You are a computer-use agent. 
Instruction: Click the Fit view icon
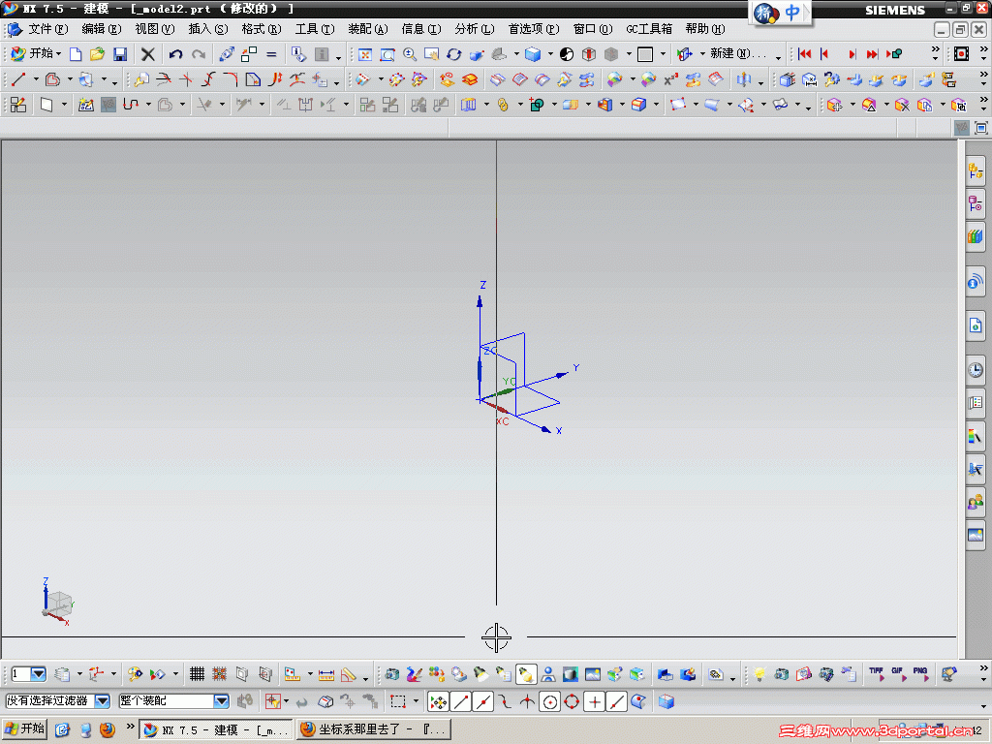tap(365, 54)
